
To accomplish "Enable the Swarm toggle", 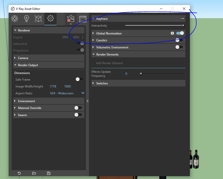I will (78, 115).
